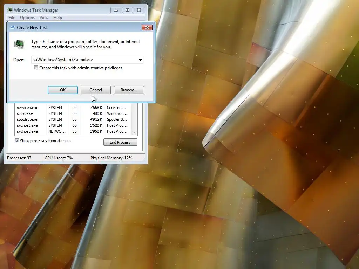Select the svchost.exe row owned by SYSTEM
This screenshot has width=359, height=269.
coord(73,125)
